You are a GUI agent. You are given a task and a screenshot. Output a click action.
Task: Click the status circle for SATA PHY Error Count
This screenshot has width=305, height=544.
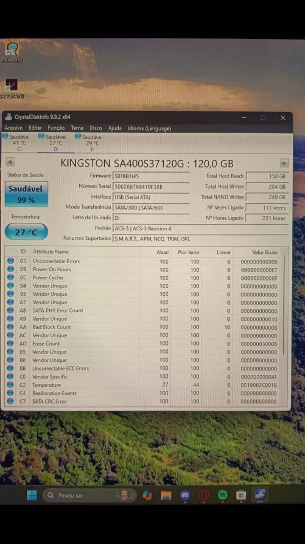[11, 310]
